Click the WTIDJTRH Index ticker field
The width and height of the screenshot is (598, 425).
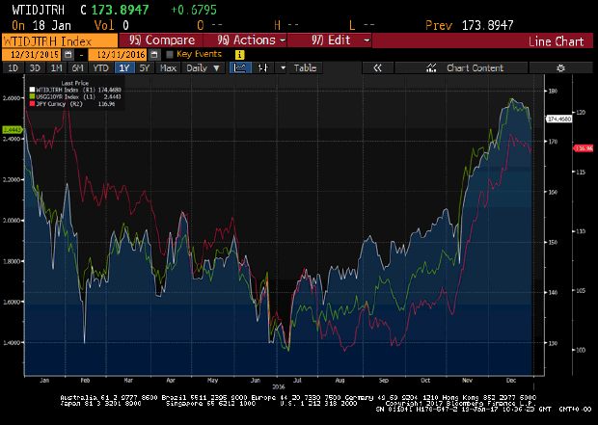60,40
